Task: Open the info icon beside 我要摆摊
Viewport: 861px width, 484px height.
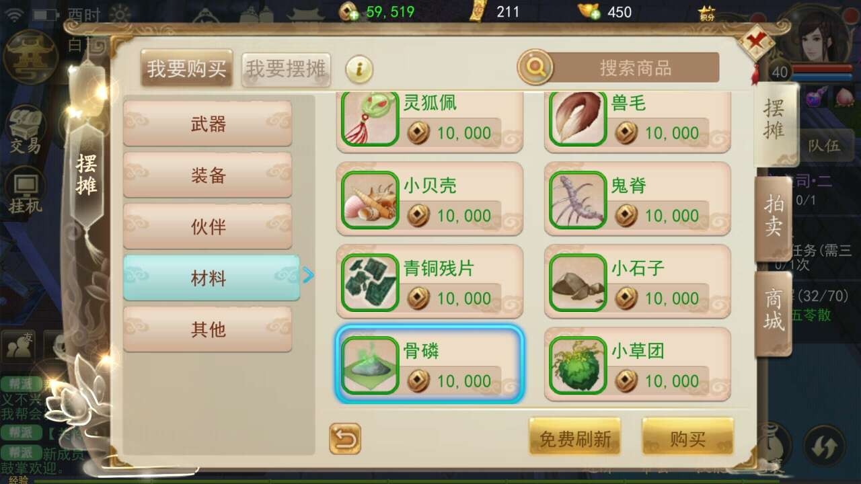Action: tap(359, 69)
